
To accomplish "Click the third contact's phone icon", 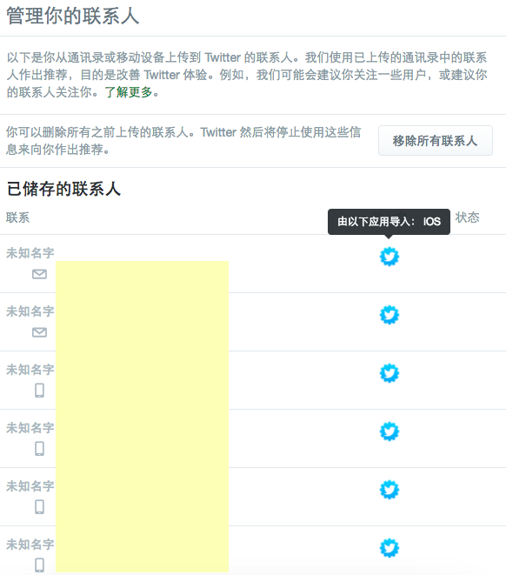I will click(40, 391).
